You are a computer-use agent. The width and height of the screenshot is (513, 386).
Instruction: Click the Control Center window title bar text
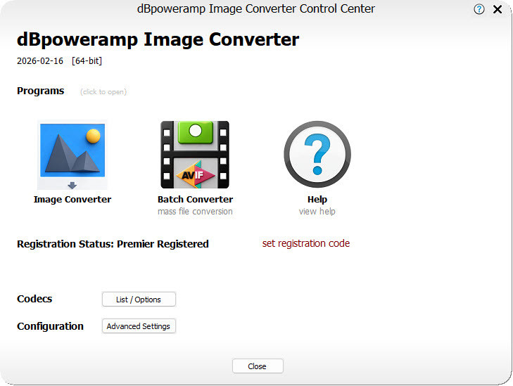[x=255, y=9]
